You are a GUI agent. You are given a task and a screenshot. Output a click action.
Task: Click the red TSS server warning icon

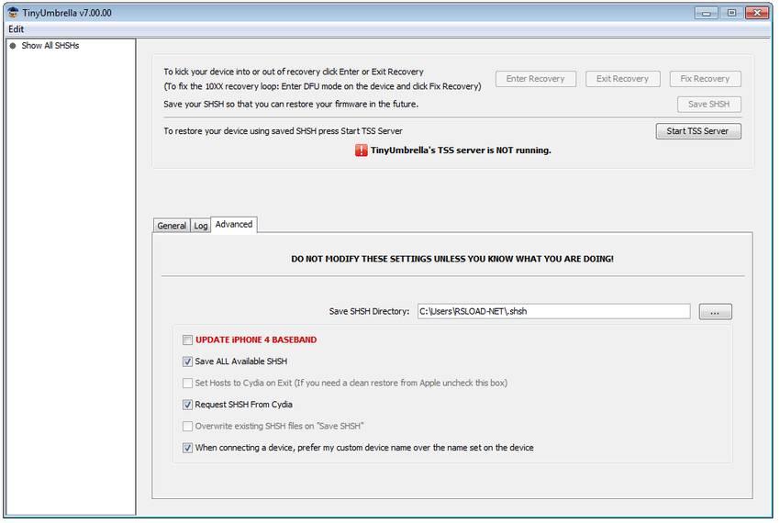pyautogui.click(x=362, y=150)
